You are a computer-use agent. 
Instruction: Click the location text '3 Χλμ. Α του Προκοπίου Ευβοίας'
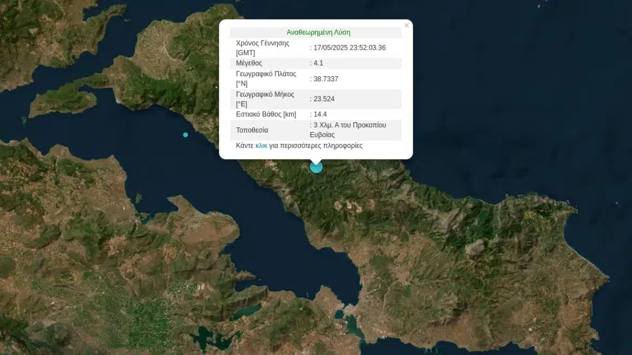(348, 130)
